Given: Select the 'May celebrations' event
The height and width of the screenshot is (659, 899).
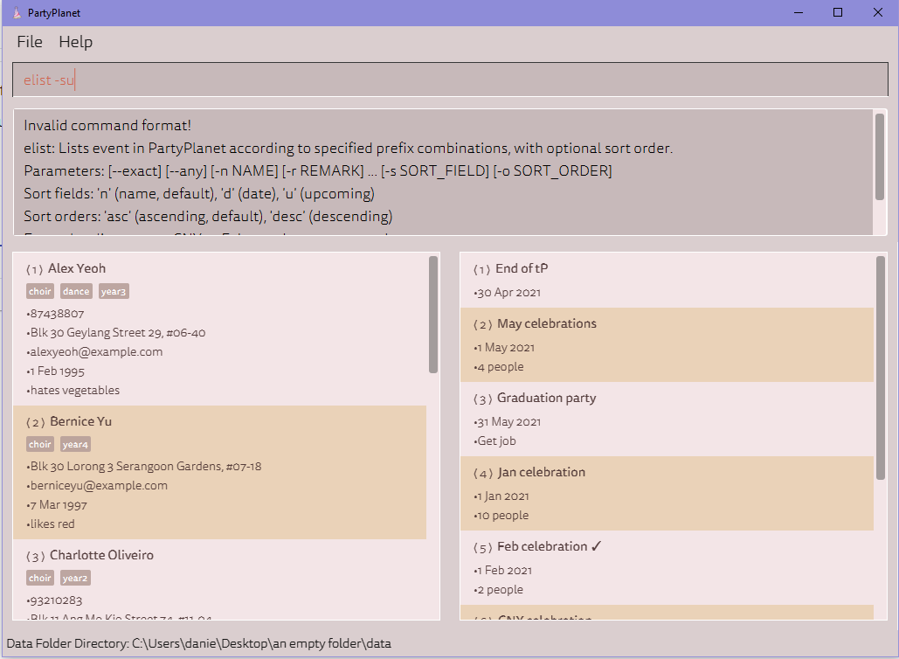Looking at the screenshot, I should click(x=547, y=323).
